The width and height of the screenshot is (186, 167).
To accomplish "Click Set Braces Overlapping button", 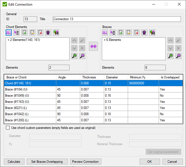I will click(47, 162).
